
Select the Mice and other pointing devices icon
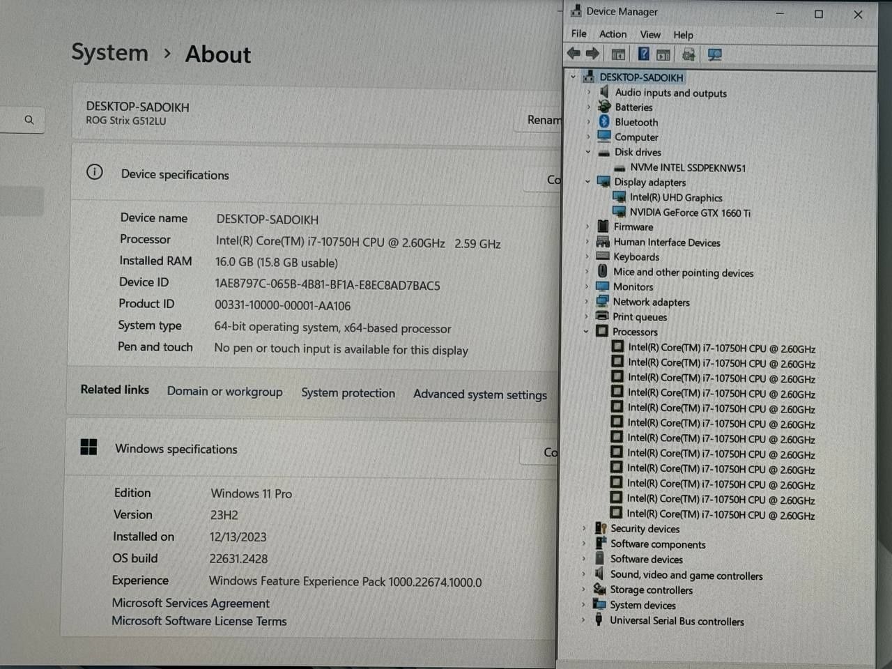pyautogui.click(x=603, y=272)
